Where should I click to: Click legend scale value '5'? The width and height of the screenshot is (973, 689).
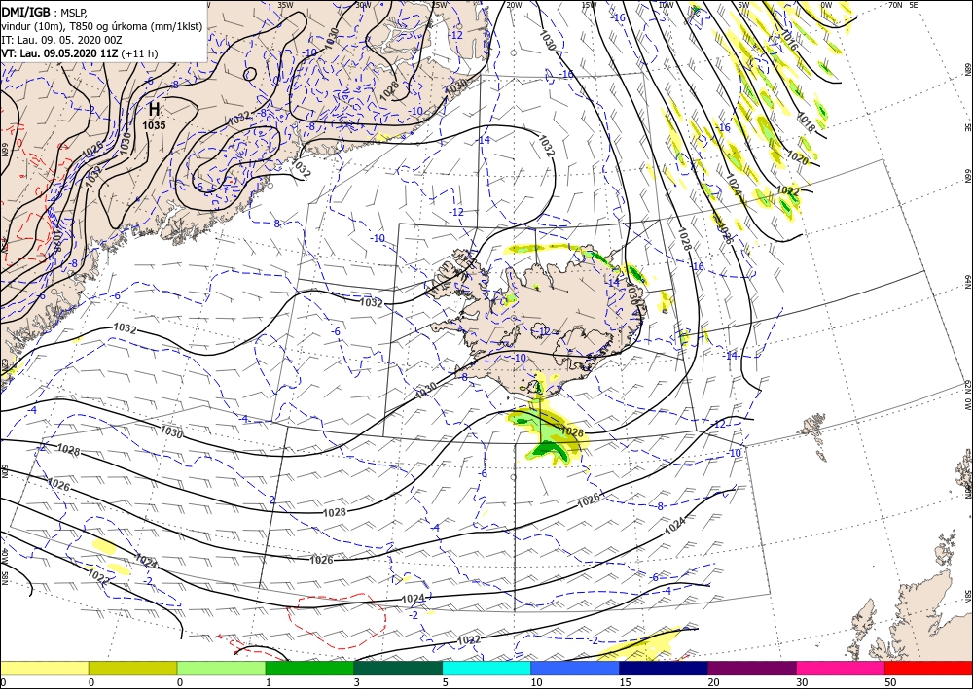(x=445, y=682)
